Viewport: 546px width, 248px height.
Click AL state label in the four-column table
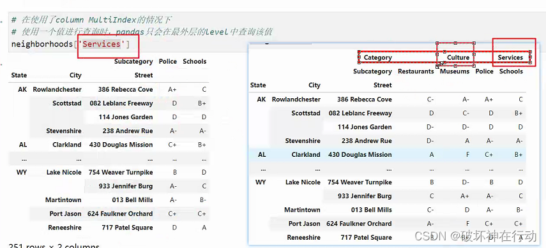262,155
